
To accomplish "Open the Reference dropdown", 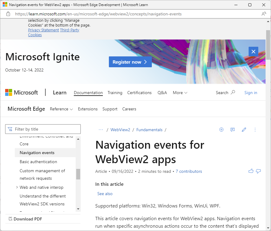I will [x=61, y=109].
